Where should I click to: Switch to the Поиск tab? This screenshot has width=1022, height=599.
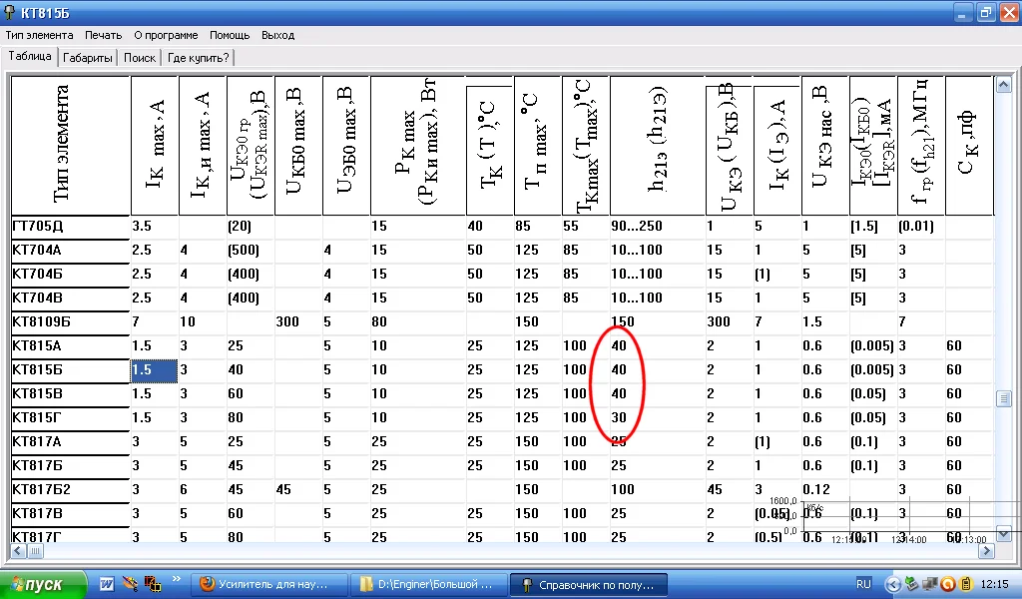(x=140, y=58)
